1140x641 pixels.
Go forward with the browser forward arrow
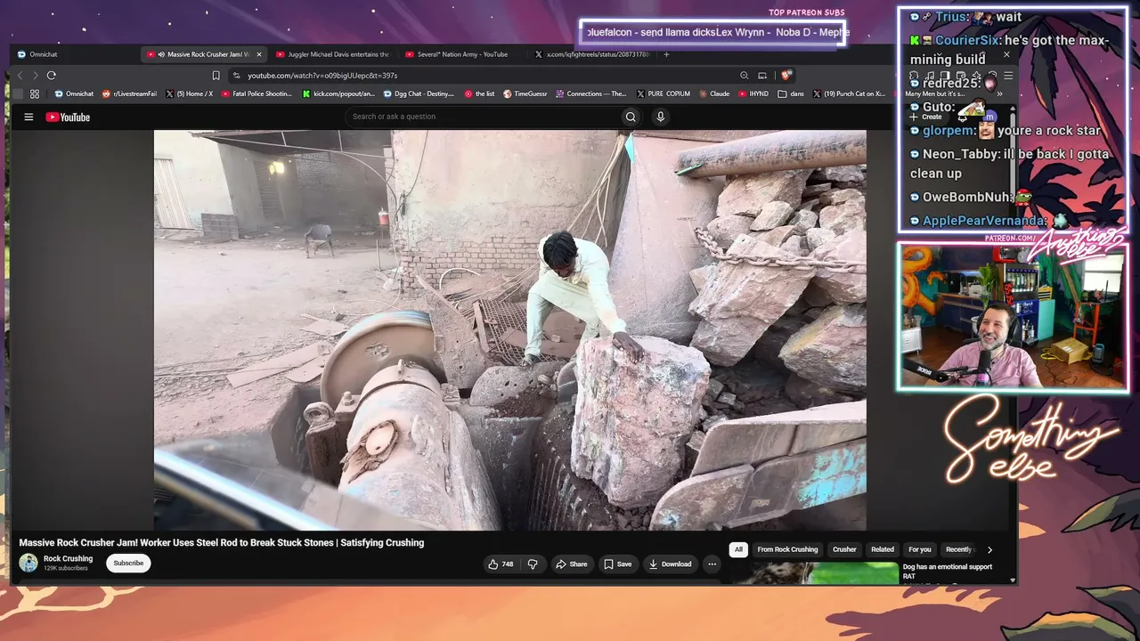pos(36,76)
